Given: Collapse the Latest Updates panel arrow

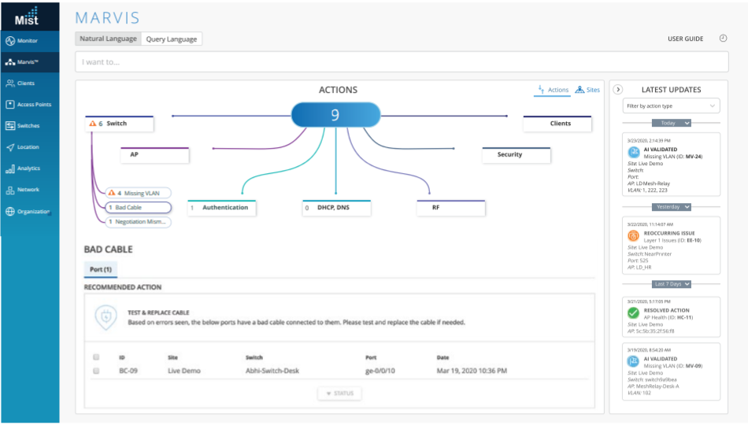Looking at the screenshot, I should (x=618, y=90).
